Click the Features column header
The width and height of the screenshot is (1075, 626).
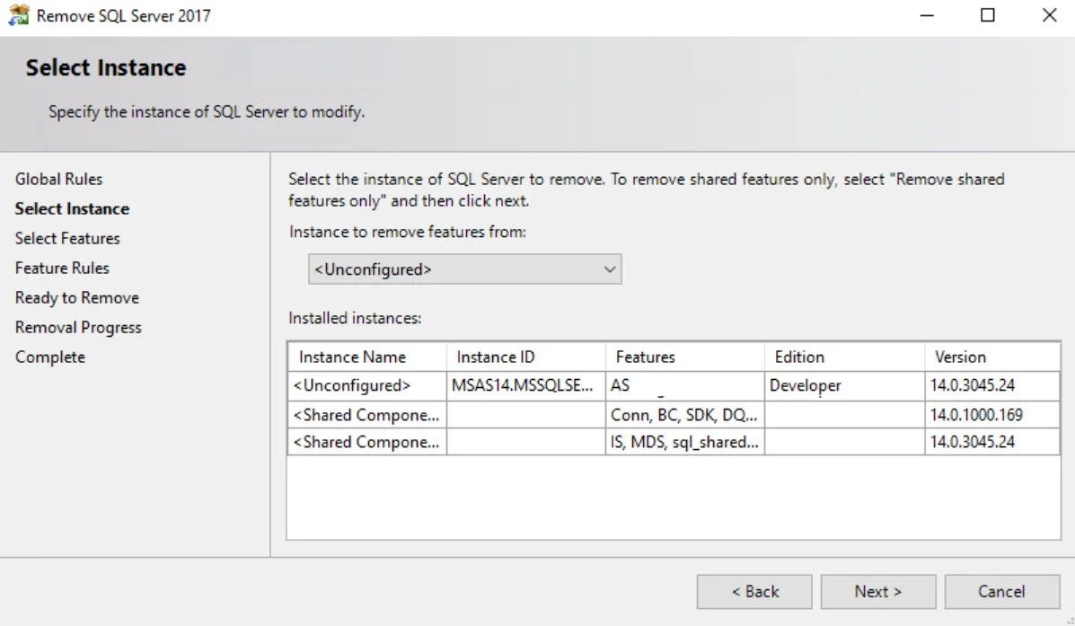point(685,357)
